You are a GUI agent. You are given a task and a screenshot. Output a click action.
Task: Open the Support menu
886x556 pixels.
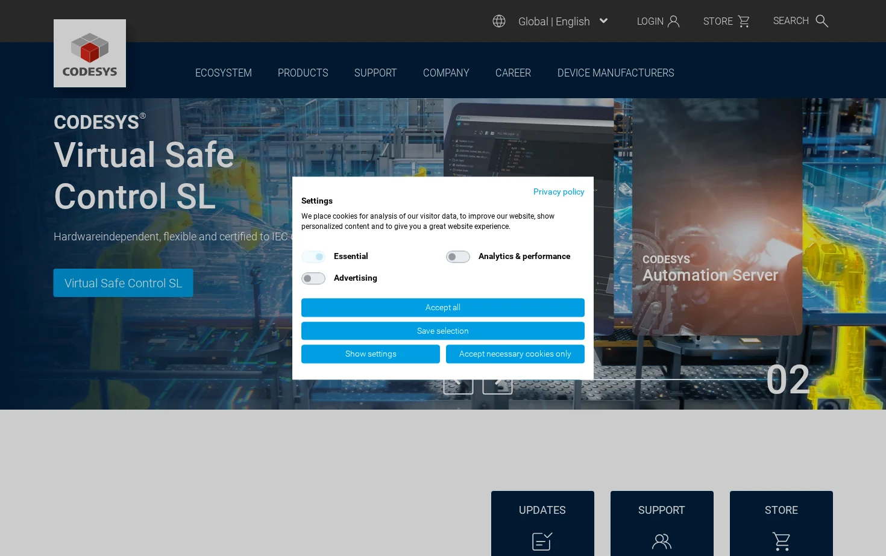[x=375, y=73]
